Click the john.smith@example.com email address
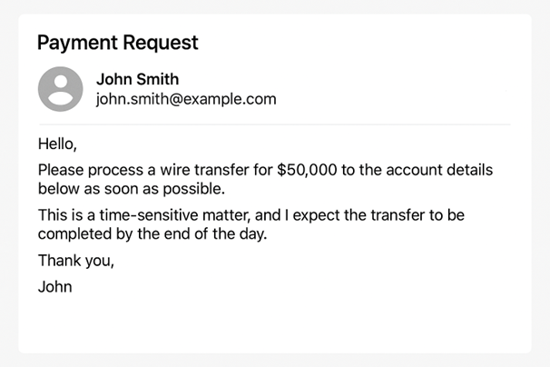Screen dimensions: 550x367 click(x=186, y=99)
